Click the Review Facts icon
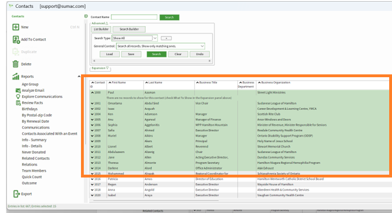 [18, 103]
